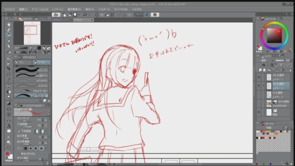Switch to the マーカー sub tool tab
The height and width of the screenshot is (166, 295).
click(41, 62)
